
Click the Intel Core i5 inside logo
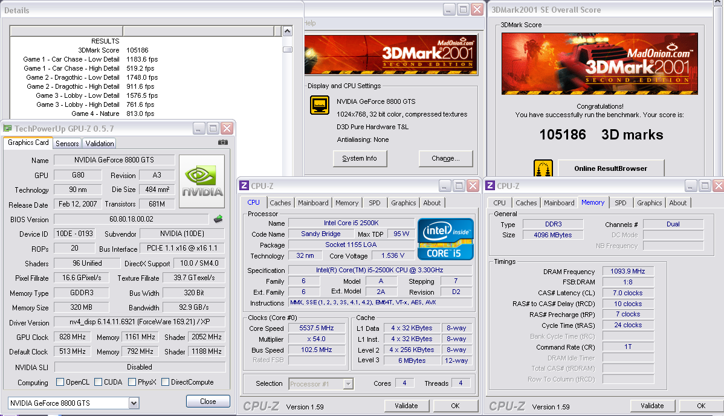point(445,239)
